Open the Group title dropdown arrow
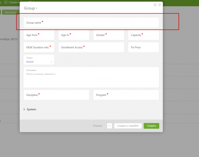Image resolution: width=199 pixels, height=157 pixels. point(37,8)
